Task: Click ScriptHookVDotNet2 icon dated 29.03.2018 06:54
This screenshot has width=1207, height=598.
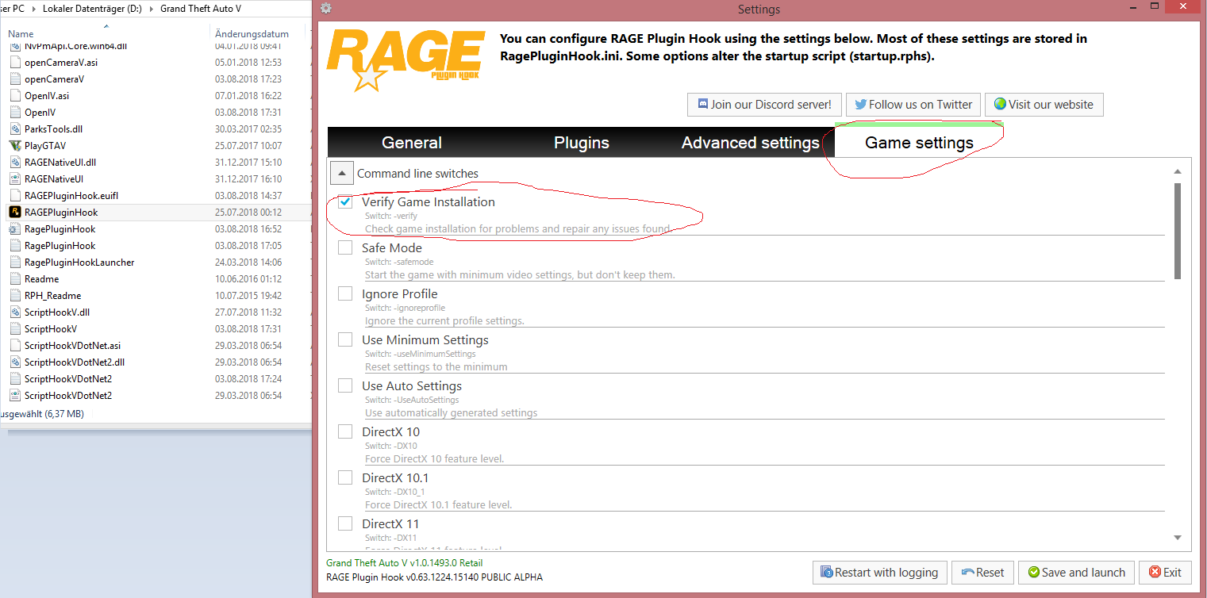Action: (14, 395)
